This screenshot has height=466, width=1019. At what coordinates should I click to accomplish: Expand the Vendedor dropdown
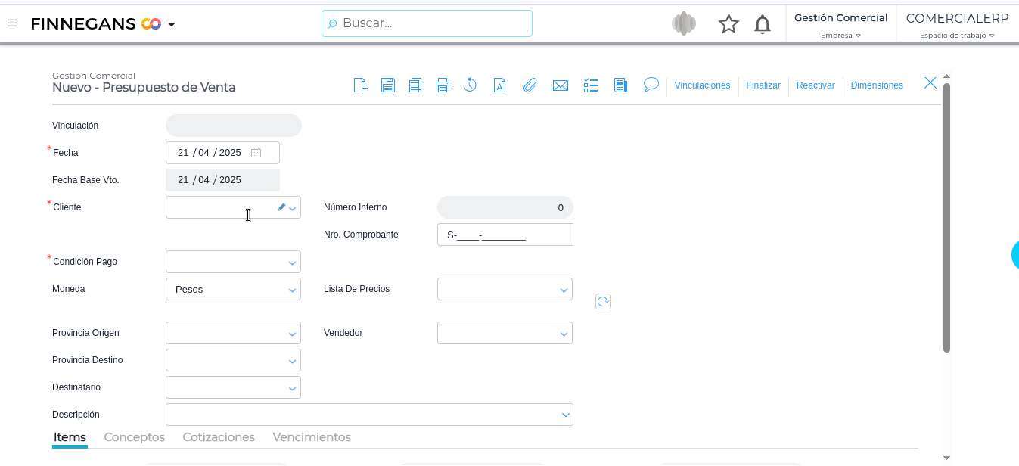pyautogui.click(x=564, y=334)
